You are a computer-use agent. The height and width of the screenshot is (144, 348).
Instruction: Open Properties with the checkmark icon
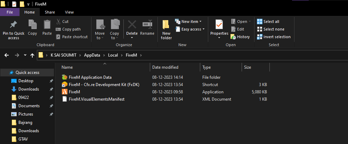click(x=219, y=25)
